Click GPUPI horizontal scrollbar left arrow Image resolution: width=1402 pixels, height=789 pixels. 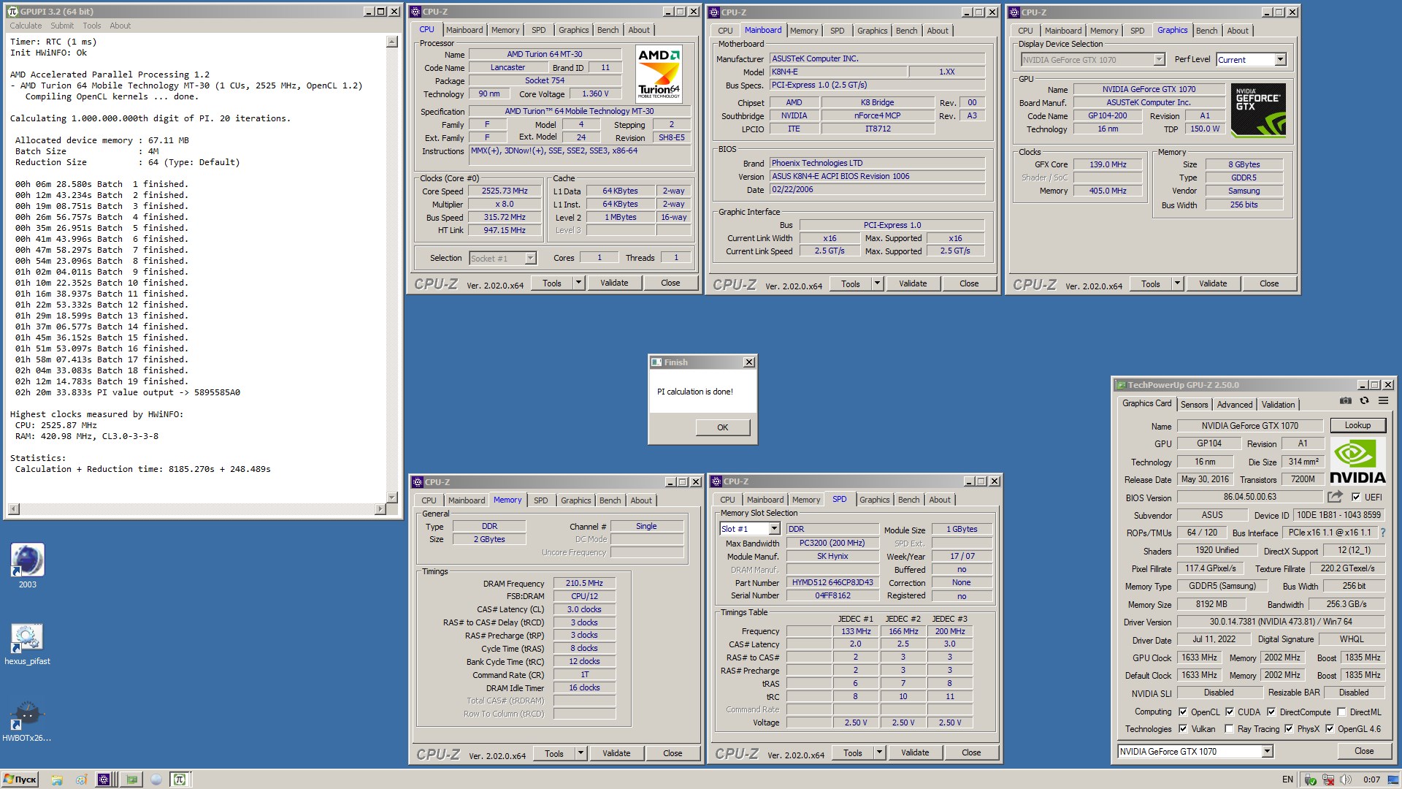click(14, 508)
